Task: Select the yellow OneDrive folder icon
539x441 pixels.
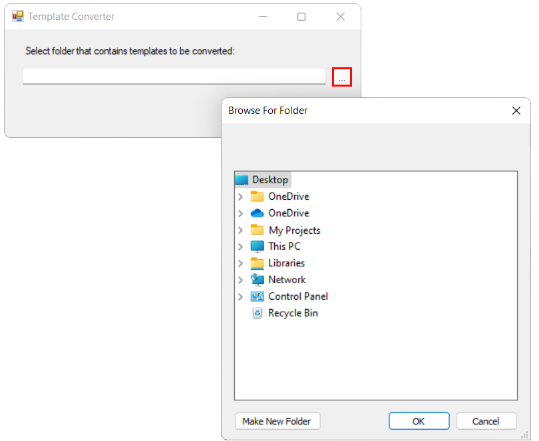Action: [257, 197]
